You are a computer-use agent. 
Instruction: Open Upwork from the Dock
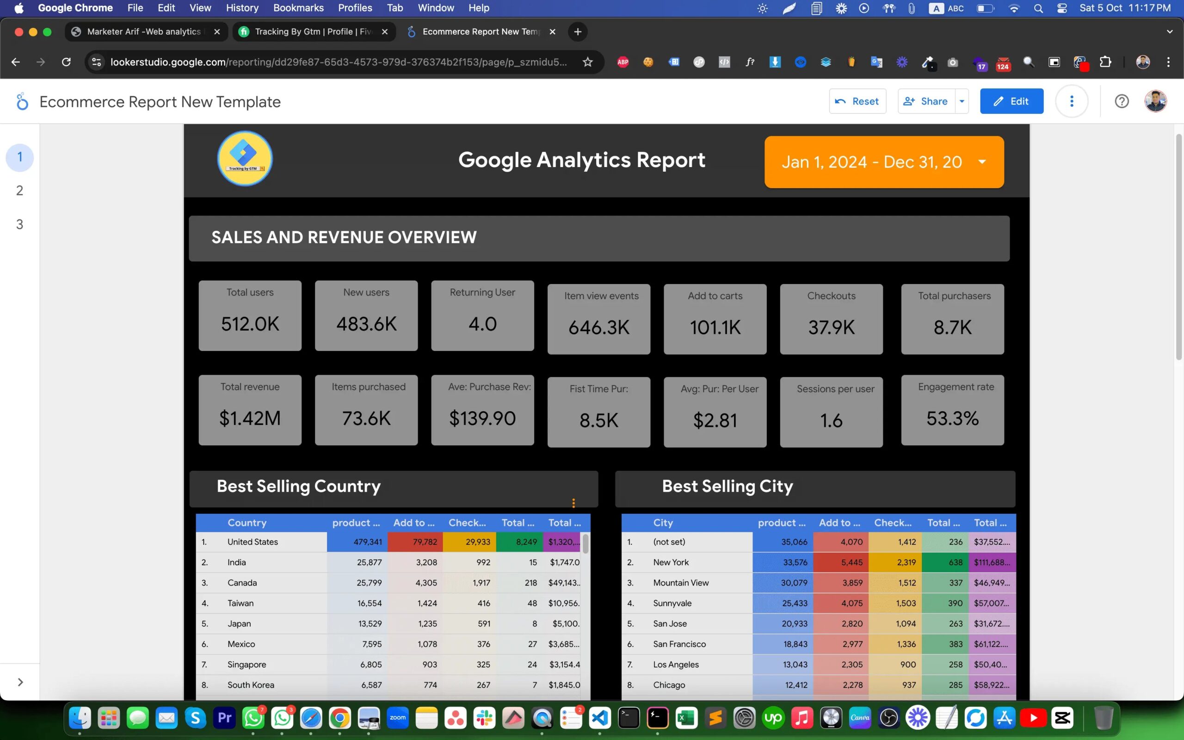pyautogui.click(x=773, y=718)
